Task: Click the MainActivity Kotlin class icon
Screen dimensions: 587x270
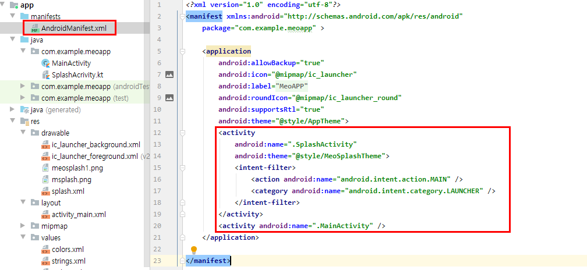Action: (45, 63)
